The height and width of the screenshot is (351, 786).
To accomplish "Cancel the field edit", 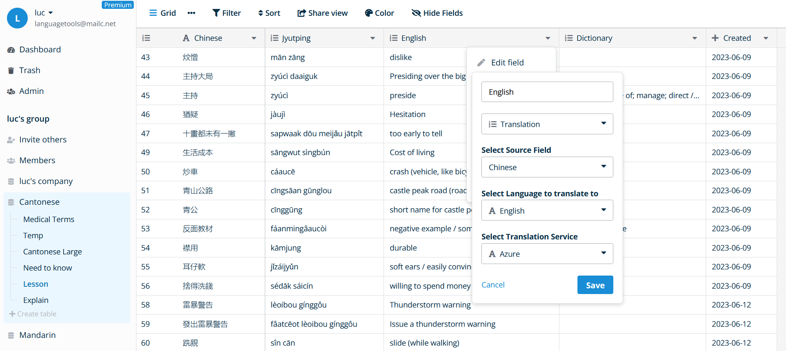I will click(493, 285).
